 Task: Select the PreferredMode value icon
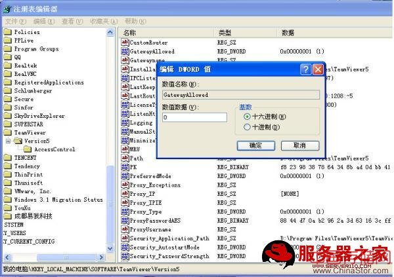click(125, 175)
